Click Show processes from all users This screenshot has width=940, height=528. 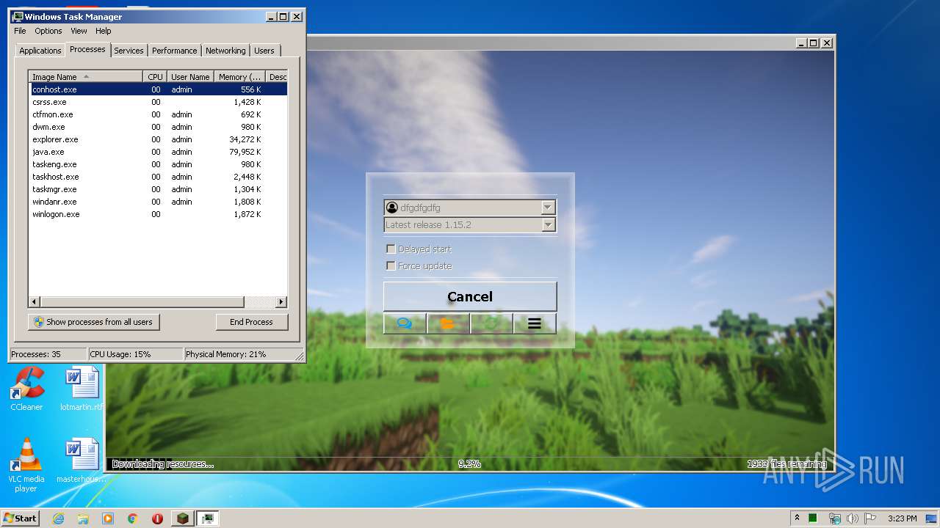pos(93,322)
